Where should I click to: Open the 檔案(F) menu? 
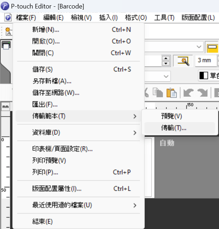pos(26,18)
